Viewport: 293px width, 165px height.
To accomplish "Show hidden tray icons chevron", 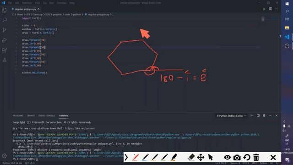I will click(x=284, y=121).
